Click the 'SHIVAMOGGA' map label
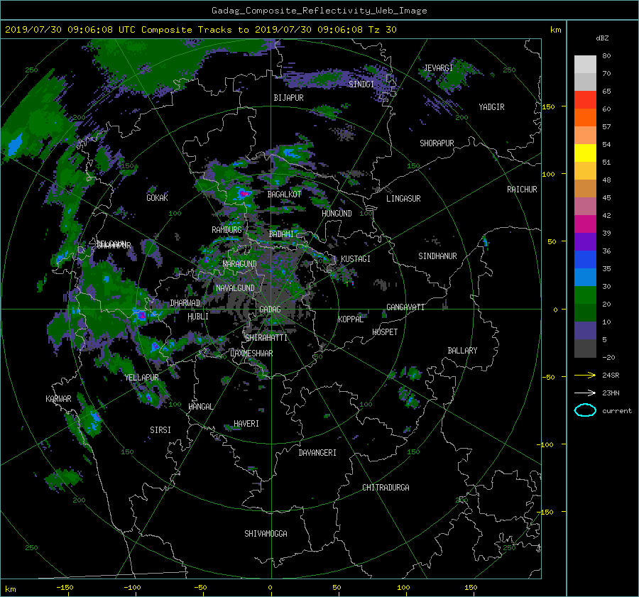The width and height of the screenshot is (639, 597). tap(266, 534)
